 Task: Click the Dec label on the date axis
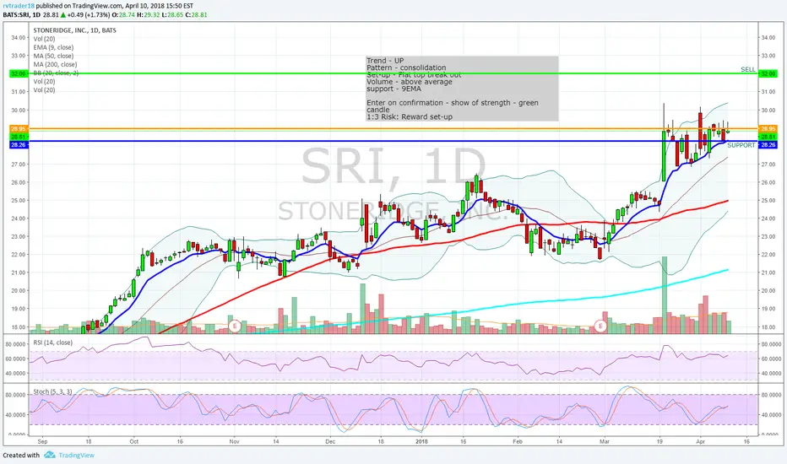click(x=330, y=441)
